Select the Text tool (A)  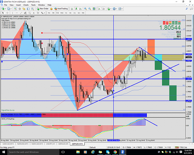(x=34, y=13)
